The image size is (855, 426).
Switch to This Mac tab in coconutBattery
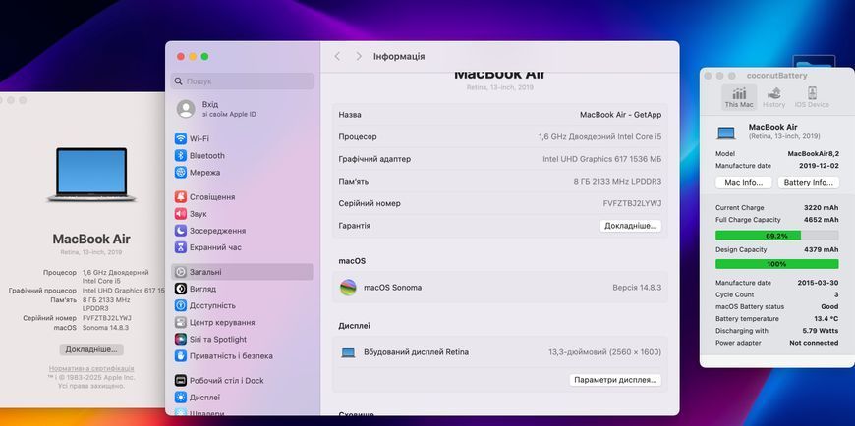[739, 97]
